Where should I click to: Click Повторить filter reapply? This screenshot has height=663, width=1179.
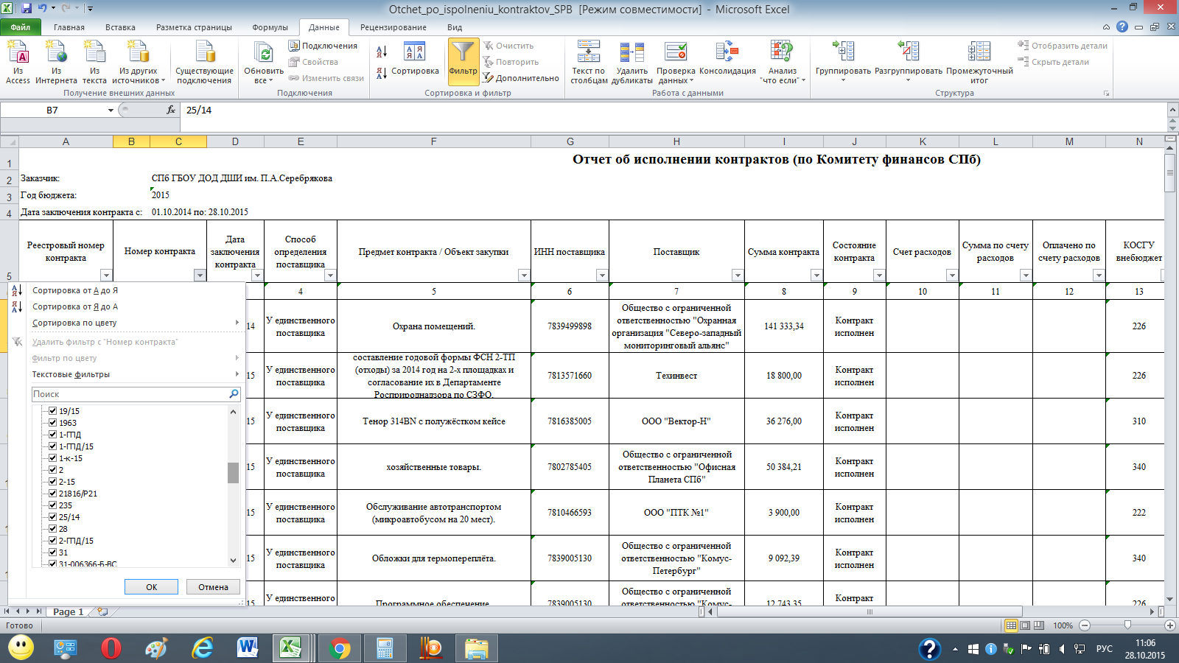(x=511, y=62)
